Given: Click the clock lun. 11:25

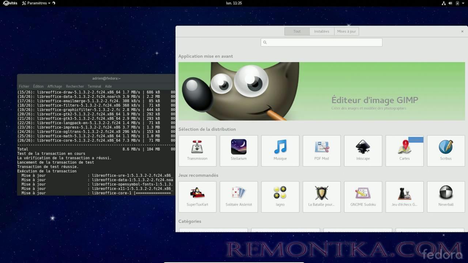Looking at the screenshot, I should (x=234, y=3).
